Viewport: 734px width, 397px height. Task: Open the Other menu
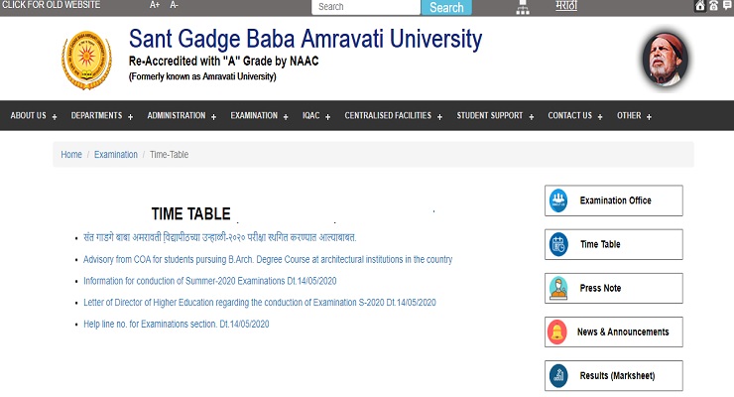(629, 116)
